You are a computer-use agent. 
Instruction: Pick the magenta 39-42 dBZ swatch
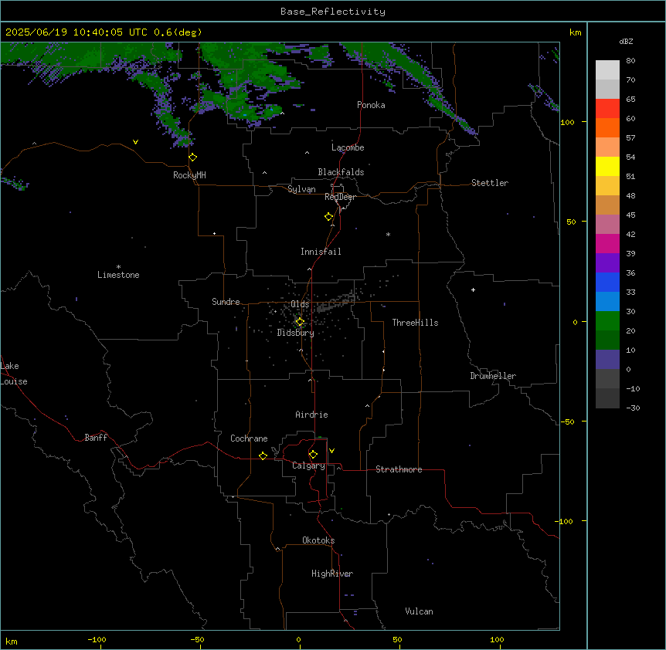point(607,243)
